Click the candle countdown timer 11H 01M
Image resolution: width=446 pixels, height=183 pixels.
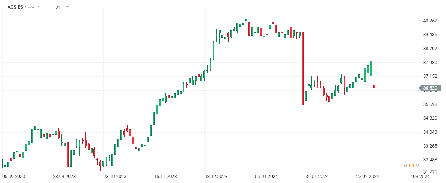pos(408,166)
